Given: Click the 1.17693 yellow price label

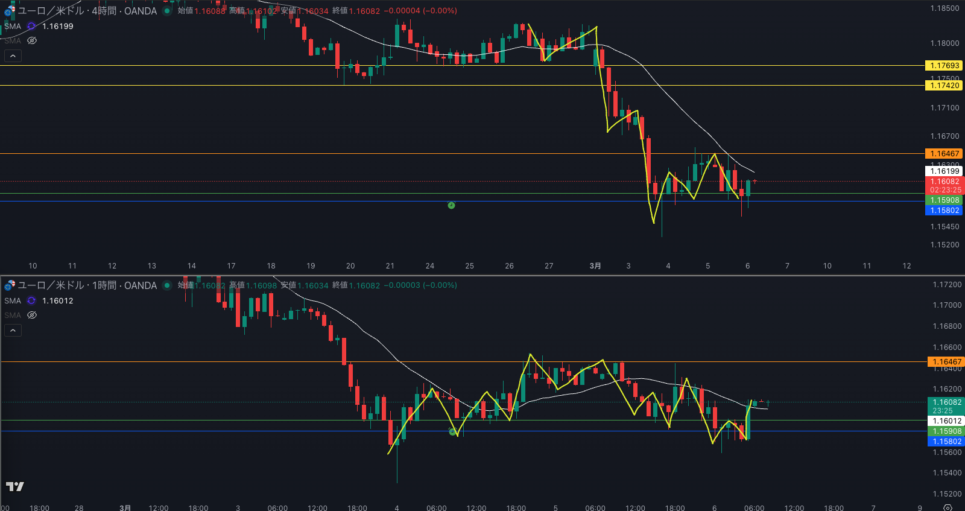Looking at the screenshot, I should [x=944, y=66].
